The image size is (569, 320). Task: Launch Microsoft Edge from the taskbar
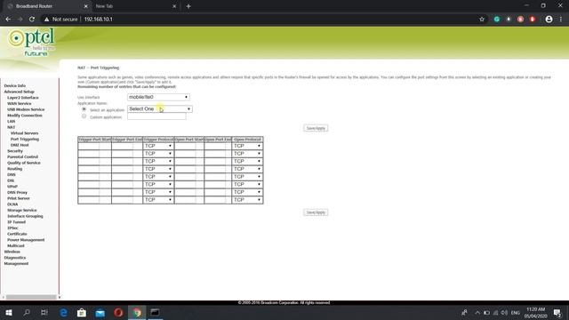tap(63, 312)
